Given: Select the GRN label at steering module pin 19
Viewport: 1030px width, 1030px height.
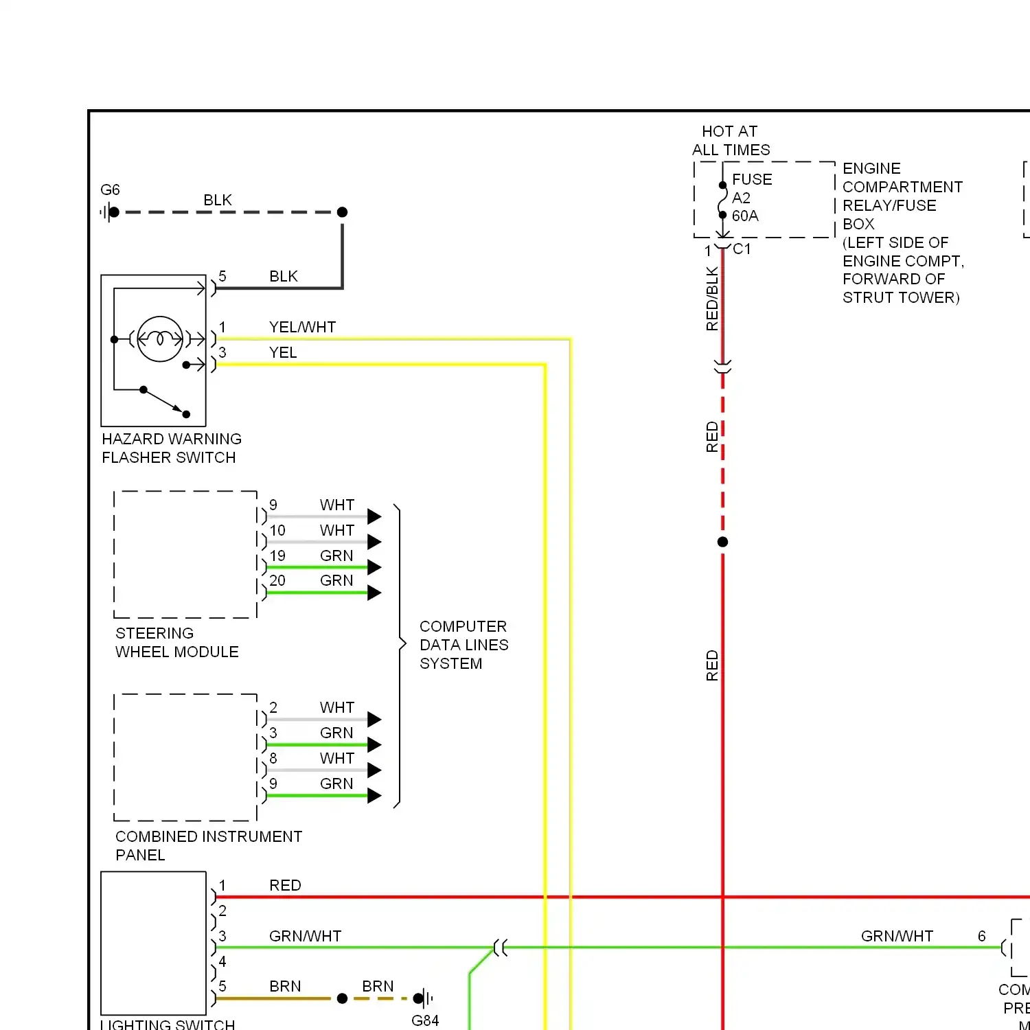Looking at the screenshot, I should tap(336, 556).
